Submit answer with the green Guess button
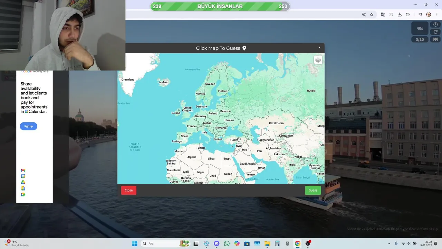 313,190
